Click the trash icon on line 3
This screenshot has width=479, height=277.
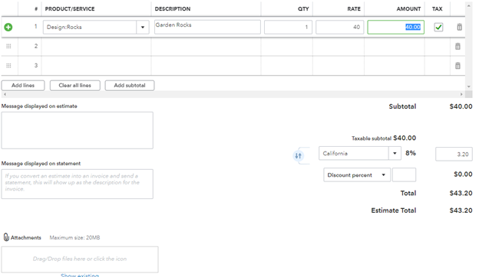point(458,66)
